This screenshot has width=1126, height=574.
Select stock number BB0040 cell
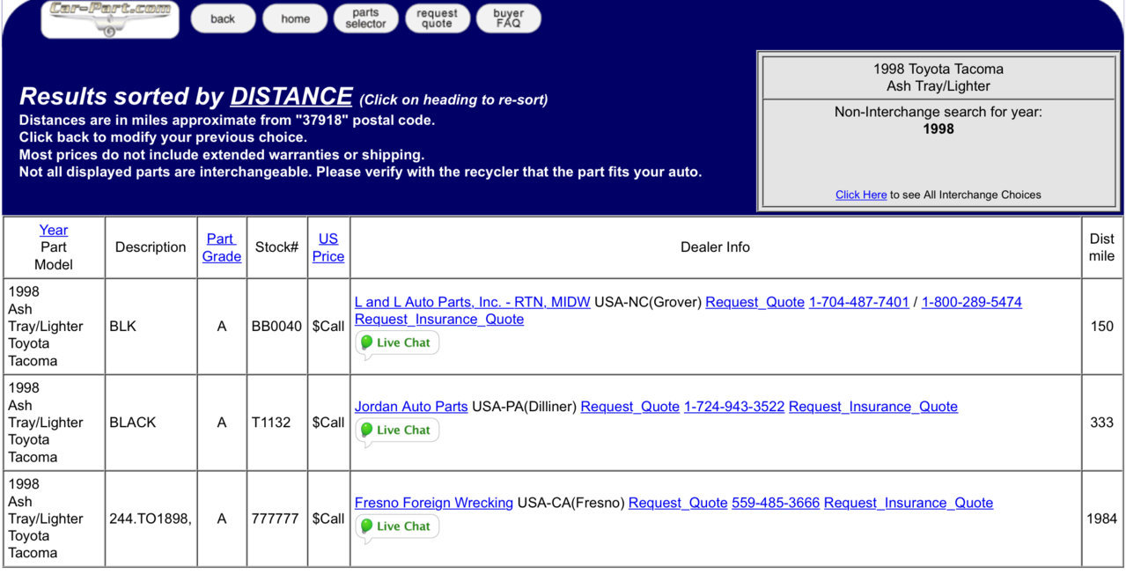(276, 327)
